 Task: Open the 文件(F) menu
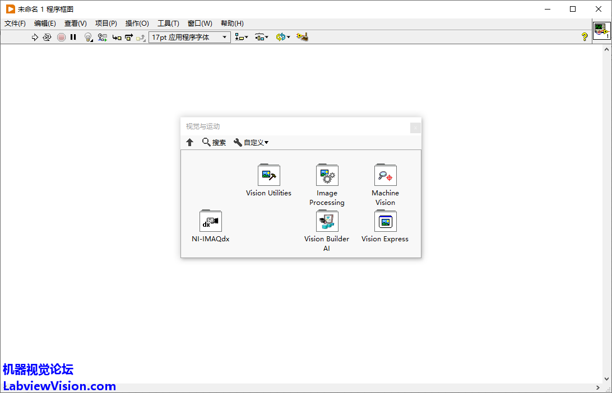point(15,24)
